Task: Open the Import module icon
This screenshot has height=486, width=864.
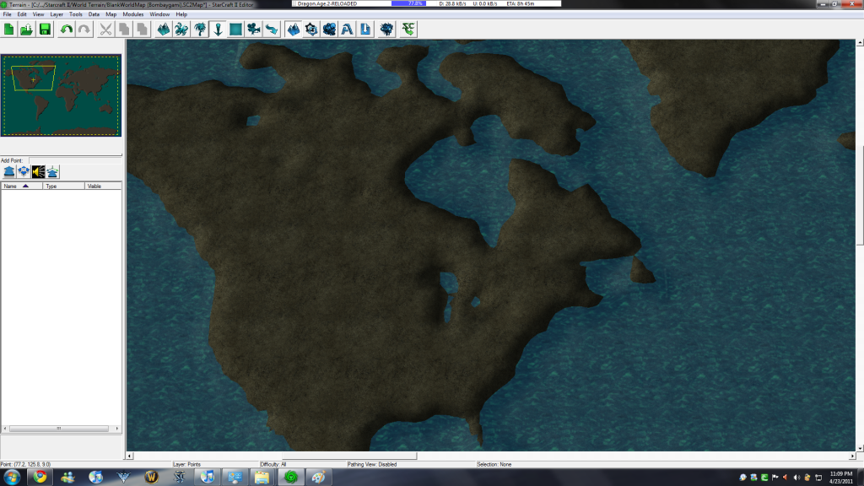Action: click(365, 30)
